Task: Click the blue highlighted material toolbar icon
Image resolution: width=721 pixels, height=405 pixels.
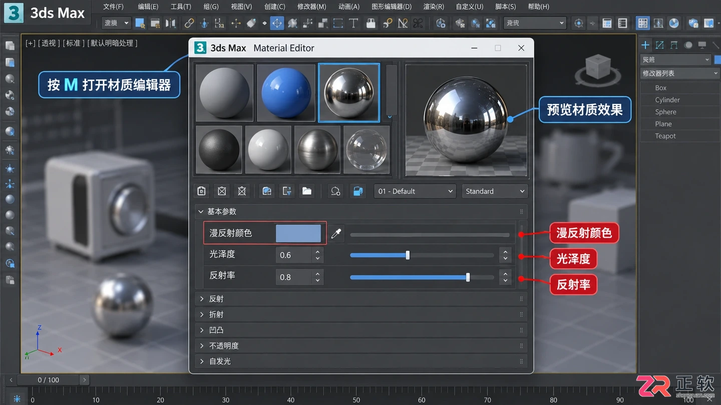Action: click(357, 191)
